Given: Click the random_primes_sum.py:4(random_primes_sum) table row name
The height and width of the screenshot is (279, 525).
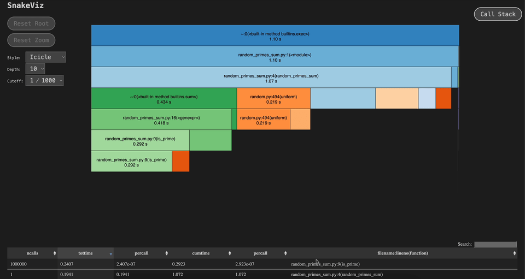Looking at the screenshot, I should 337,274.
